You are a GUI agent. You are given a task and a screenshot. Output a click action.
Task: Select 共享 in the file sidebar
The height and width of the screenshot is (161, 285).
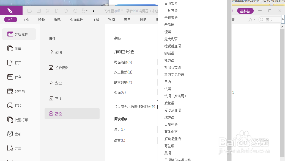coord(14,148)
